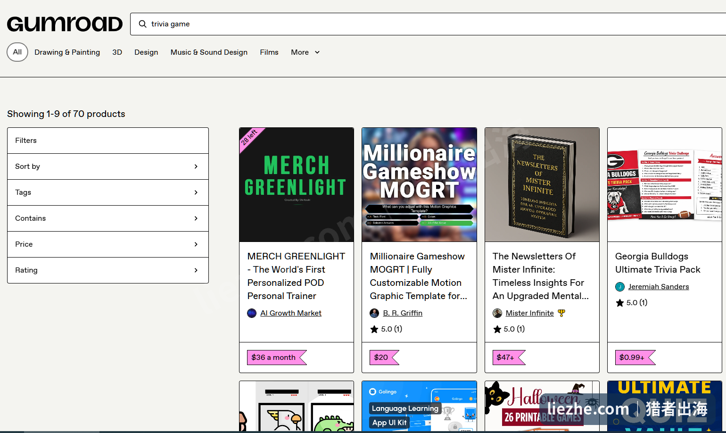The height and width of the screenshot is (433, 726).
Task: Open the 3D category
Action: tap(117, 52)
